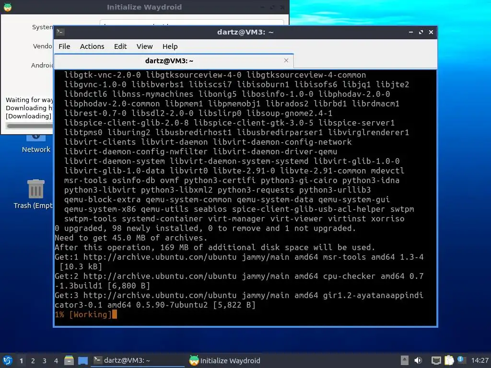This screenshot has width=491, height=368.
Task: Click the 'qemu-system-x86' package name
Action: point(100,209)
